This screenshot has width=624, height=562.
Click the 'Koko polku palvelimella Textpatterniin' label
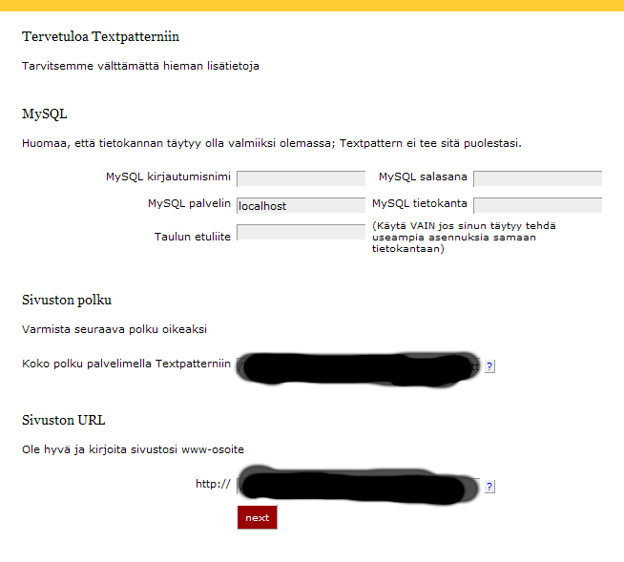[126, 364]
